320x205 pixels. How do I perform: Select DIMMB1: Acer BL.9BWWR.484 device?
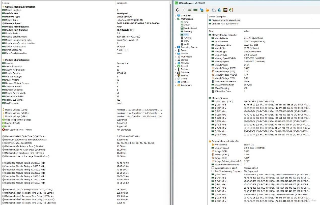[224, 24]
